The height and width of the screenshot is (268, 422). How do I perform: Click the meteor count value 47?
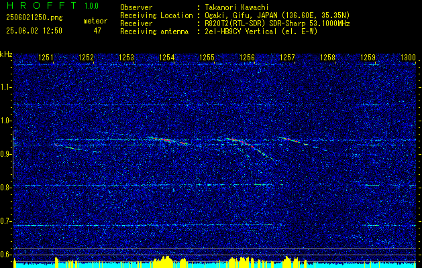pyautogui.click(x=97, y=31)
